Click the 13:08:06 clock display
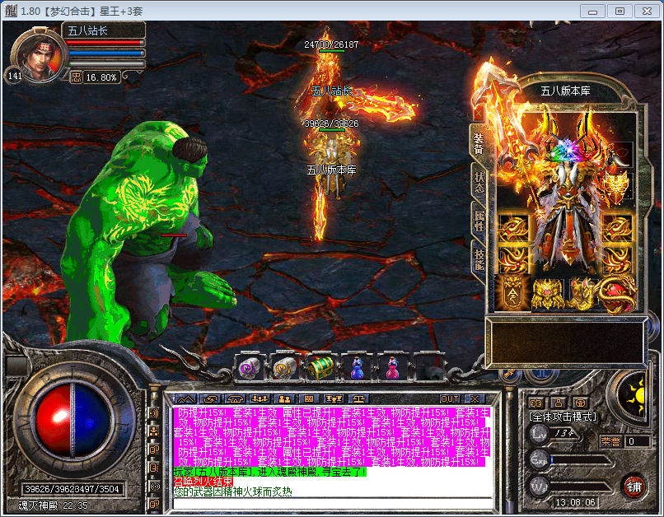Screen dimensions: 664x517 coord(576,503)
